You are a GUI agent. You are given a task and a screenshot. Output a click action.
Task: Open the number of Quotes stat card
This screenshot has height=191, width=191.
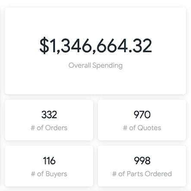(142, 120)
